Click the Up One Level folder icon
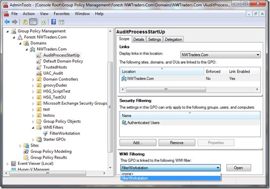Image resolution: width=270 pixels, height=189 pixels. click(25, 21)
